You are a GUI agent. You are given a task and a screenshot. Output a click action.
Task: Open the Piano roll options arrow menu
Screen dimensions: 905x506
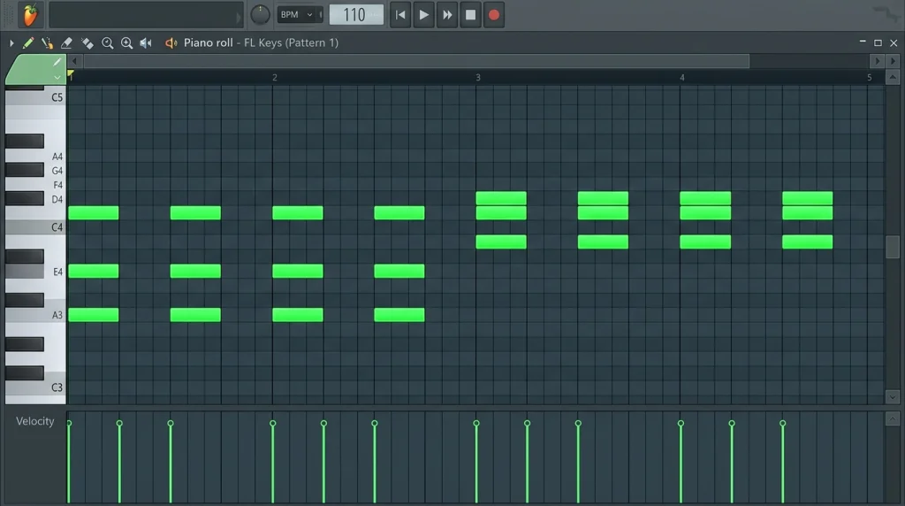[11, 42]
